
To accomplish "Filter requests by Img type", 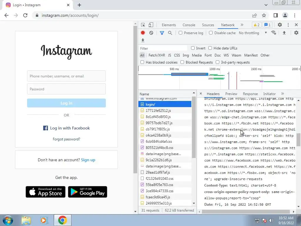I will point(186,55).
